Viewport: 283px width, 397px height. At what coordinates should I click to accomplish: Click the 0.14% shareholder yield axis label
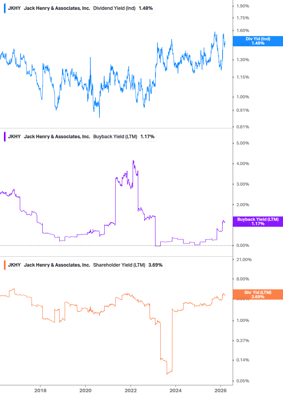[243, 360]
